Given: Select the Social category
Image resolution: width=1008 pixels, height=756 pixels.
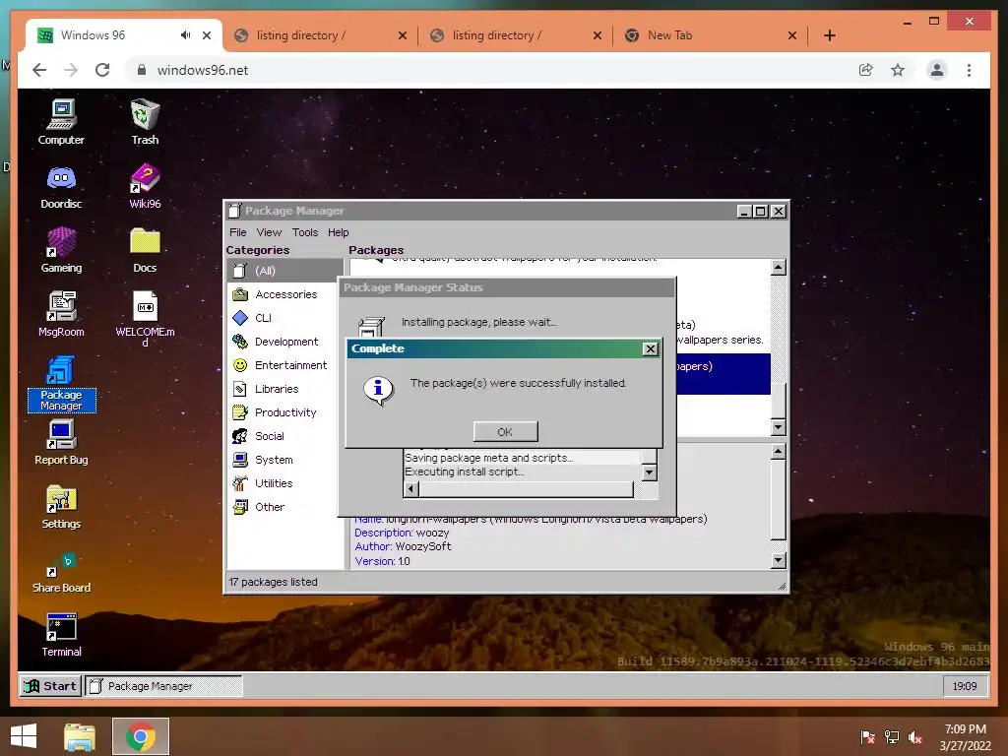Looking at the screenshot, I should coord(284,436).
